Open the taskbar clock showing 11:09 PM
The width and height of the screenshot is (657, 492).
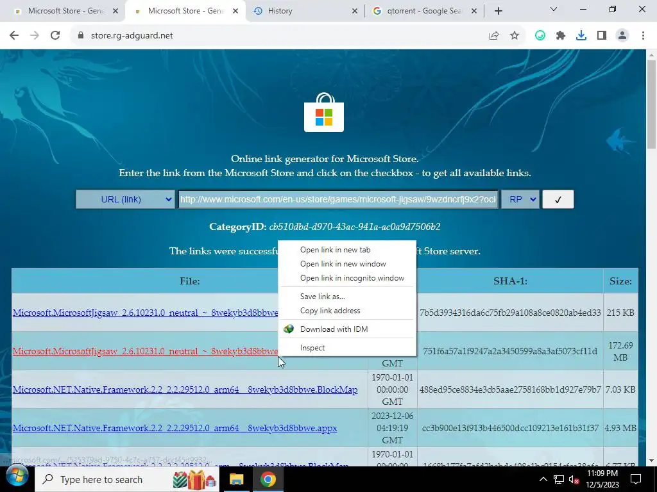tap(602, 479)
